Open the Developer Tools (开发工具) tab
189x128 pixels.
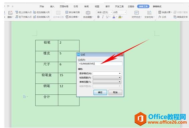click(119, 6)
